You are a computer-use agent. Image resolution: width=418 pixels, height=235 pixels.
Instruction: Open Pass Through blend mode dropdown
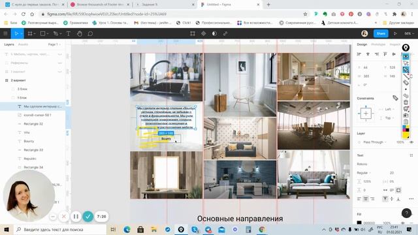[x=374, y=142]
